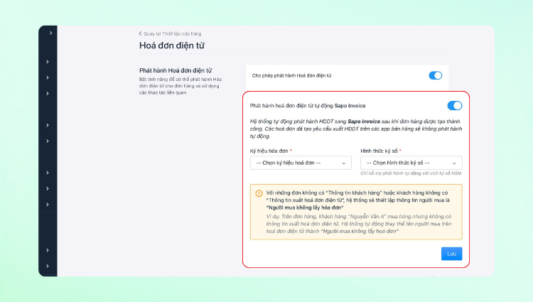
Task: Click the Ký hiệu hóa đơn field label
Action: coord(271,151)
